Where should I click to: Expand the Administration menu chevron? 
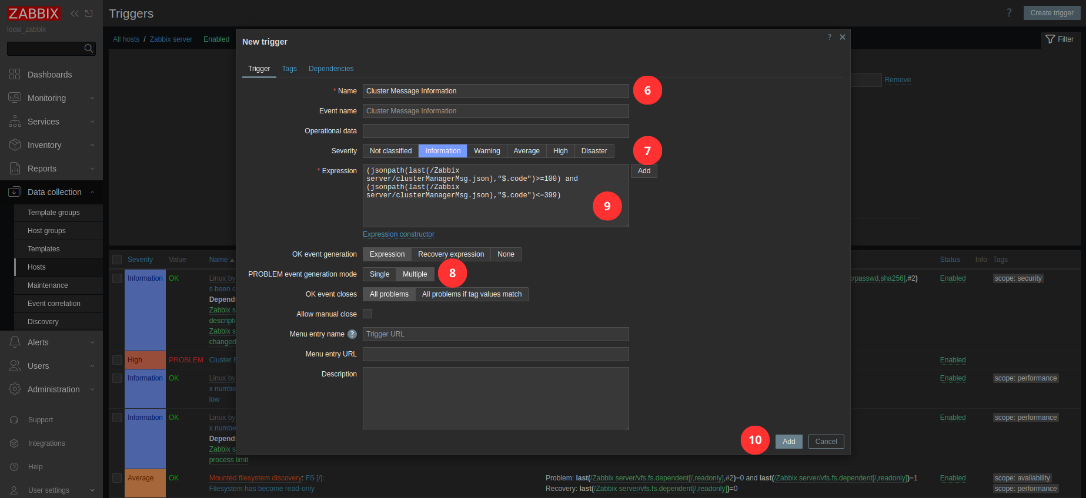click(x=92, y=389)
